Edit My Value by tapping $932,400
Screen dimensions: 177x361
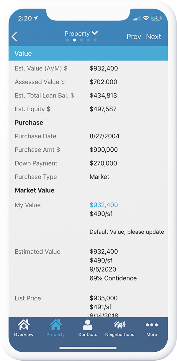tap(103, 205)
